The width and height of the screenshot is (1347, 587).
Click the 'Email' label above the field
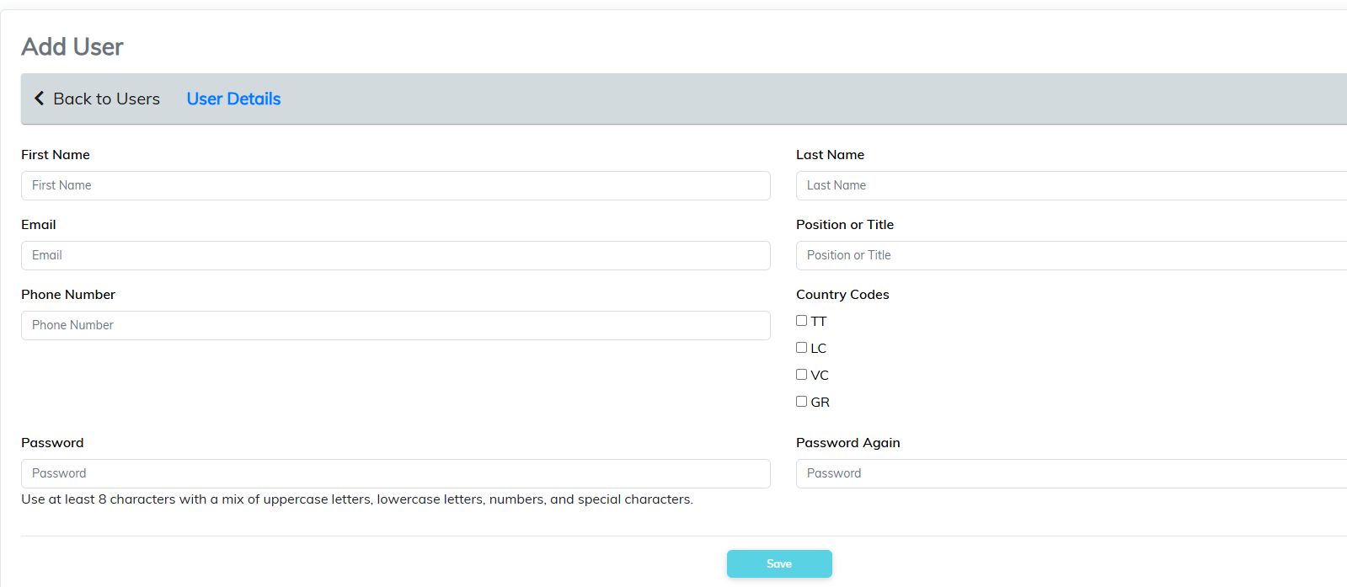(x=39, y=225)
